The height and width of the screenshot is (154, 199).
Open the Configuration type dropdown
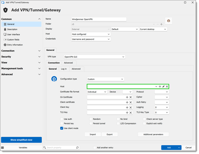point(106,79)
